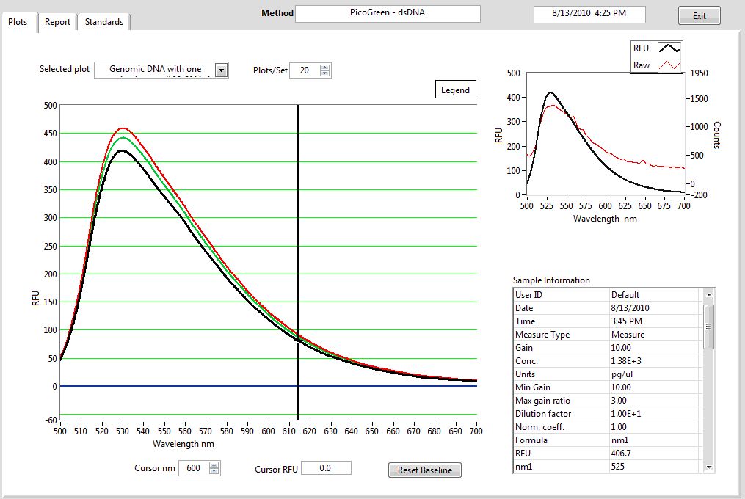
Task: Open the Standards tab
Action: tap(104, 22)
